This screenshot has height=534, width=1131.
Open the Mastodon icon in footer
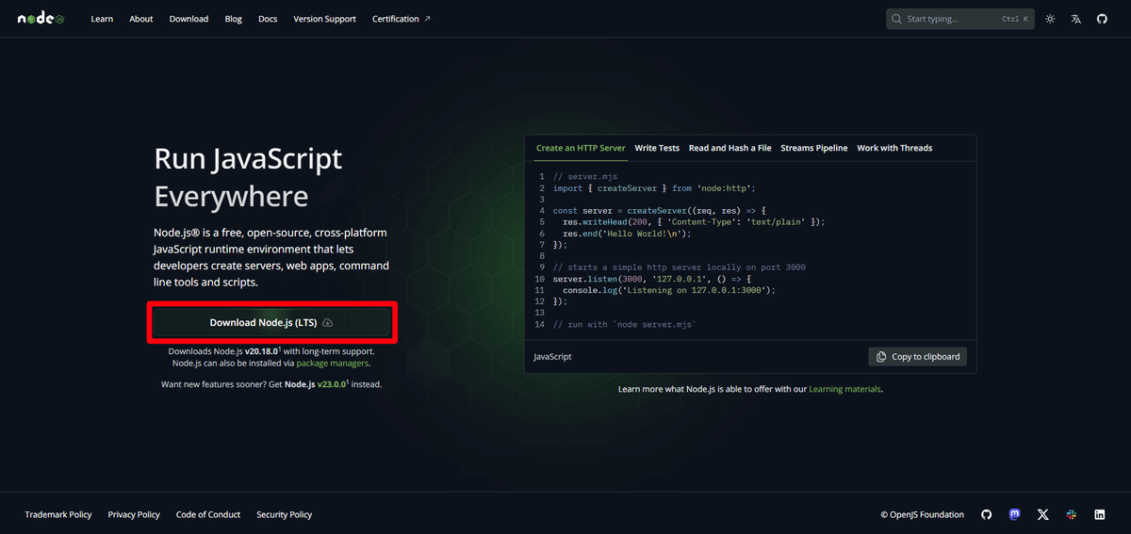click(x=1015, y=514)
